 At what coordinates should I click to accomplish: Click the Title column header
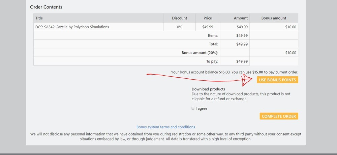click(x=39, y=18)
